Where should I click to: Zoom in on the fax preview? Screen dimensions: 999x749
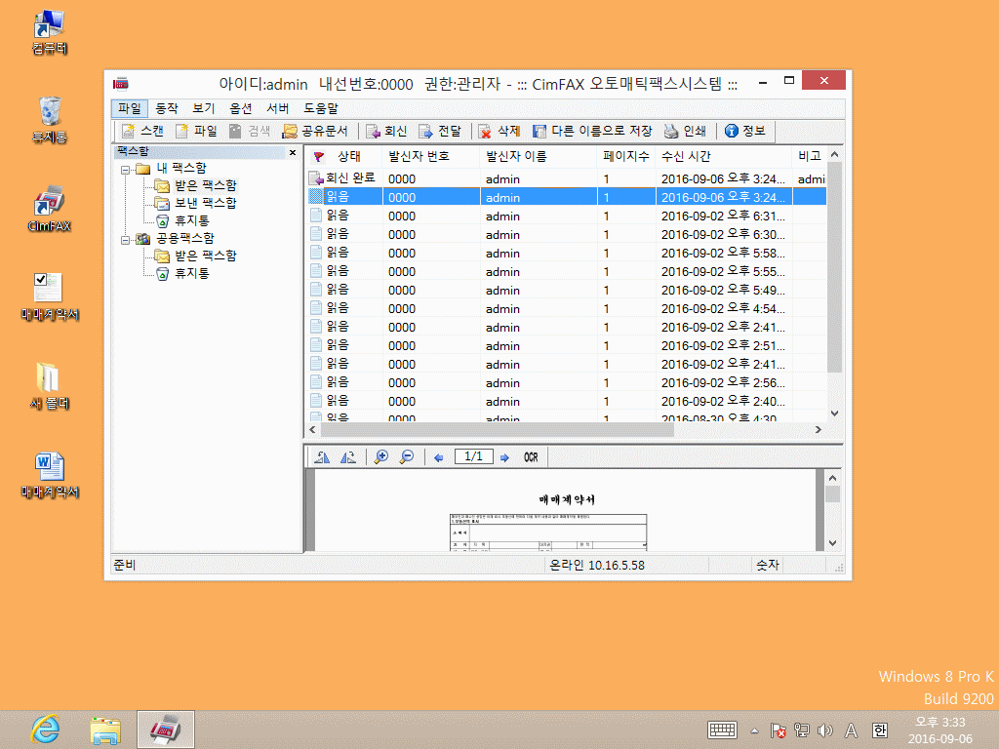(381, 457)
